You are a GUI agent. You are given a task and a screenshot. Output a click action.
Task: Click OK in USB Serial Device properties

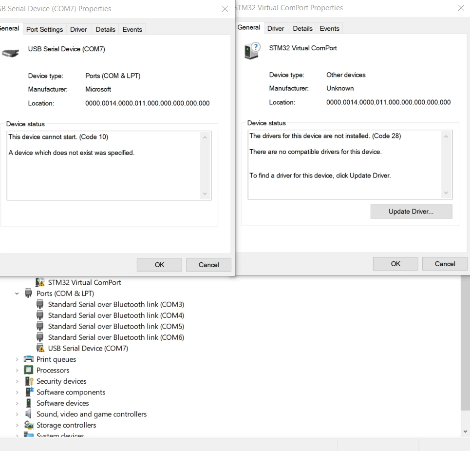point(159,265)
